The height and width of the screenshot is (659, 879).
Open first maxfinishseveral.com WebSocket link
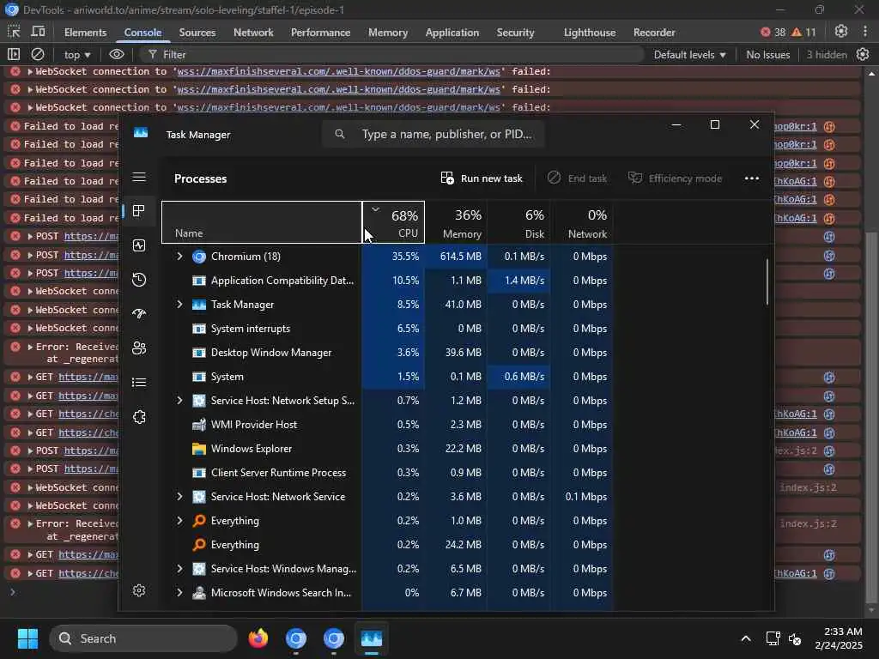[338, 71]
